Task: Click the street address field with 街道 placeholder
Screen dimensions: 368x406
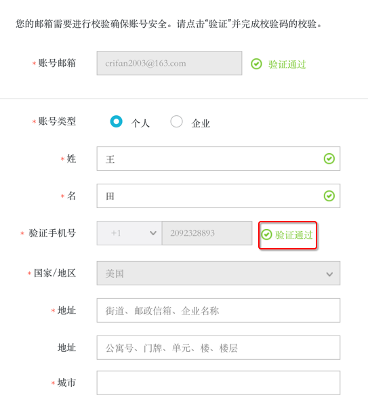Action: [218, 310]
